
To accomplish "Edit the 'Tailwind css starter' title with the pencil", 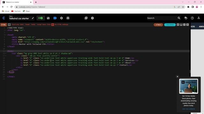I will 33,18.
